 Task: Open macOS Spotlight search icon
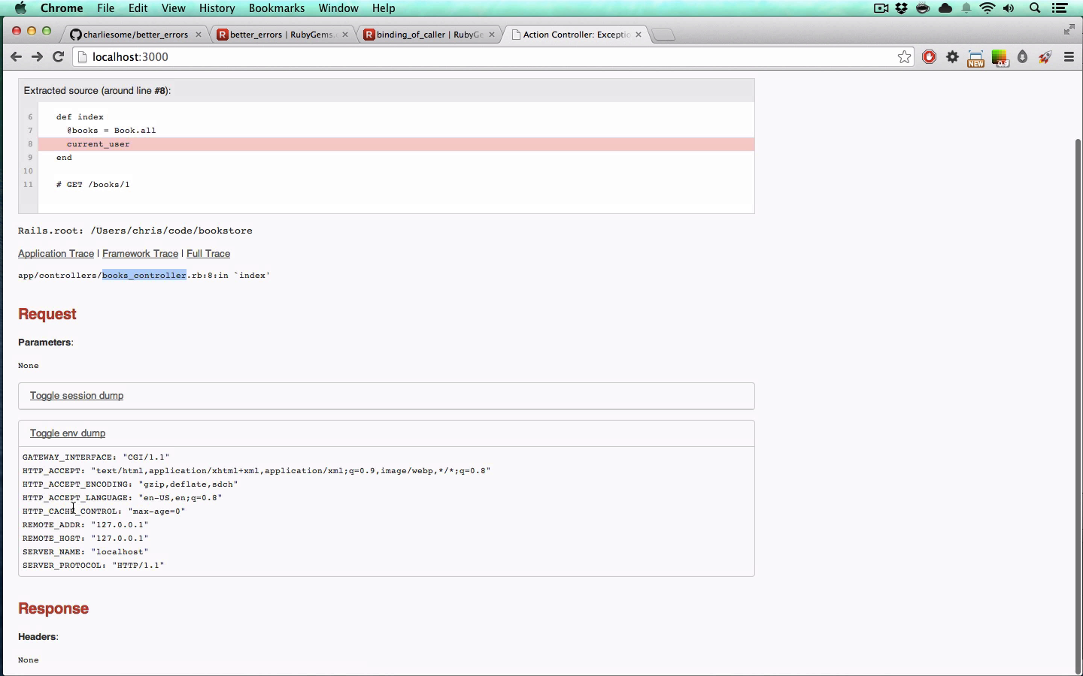point(1035,8)
